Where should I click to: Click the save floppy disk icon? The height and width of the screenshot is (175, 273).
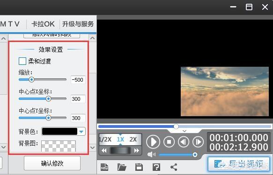139,167
